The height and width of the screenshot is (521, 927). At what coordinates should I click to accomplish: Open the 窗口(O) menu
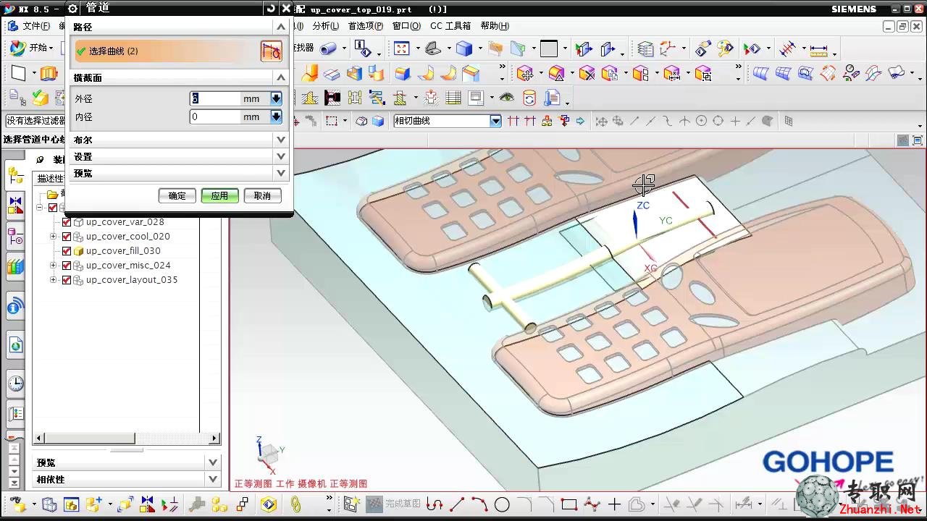(x=406, y=25)
